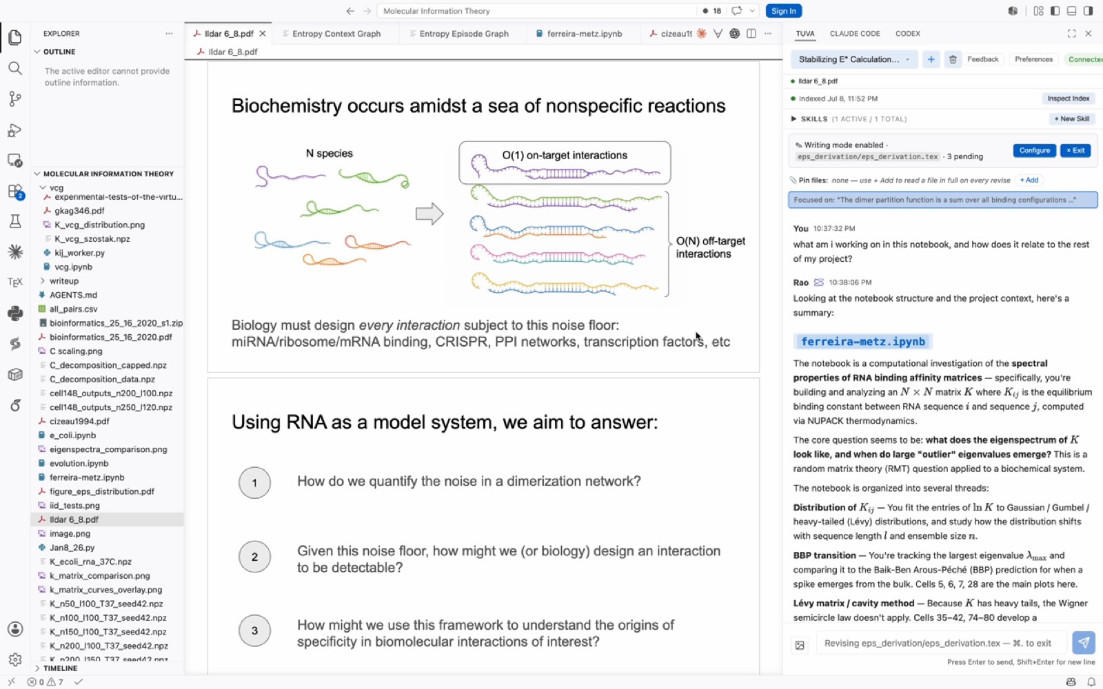The image size is (1103, 689).
Task: Click the Configure button
Action: (1034, 150)
